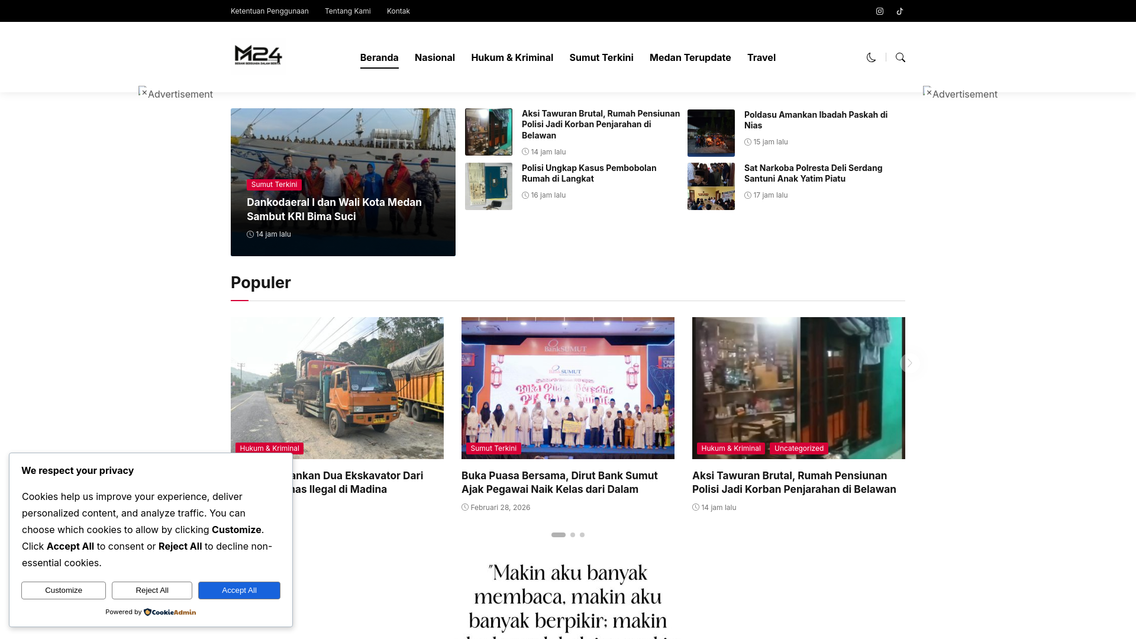Open the TikTok profile icon

pos(900,11)
